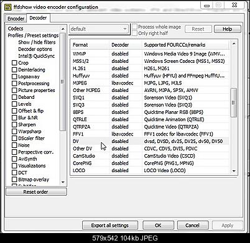Click the filter list scrollbar thumb

point(63,82)
